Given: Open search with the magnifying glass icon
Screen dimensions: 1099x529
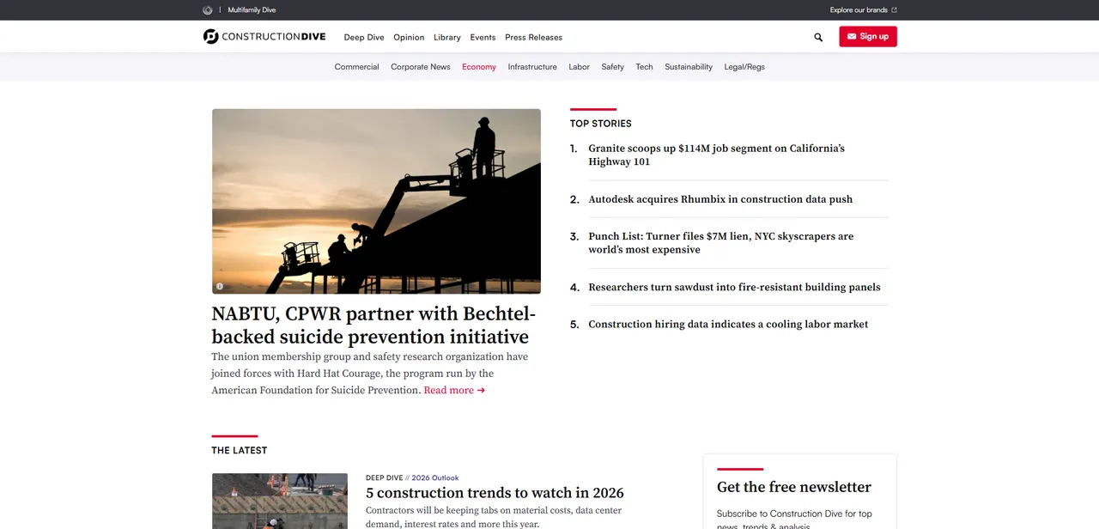Looking at the screenshot, I should coord(818,37).
